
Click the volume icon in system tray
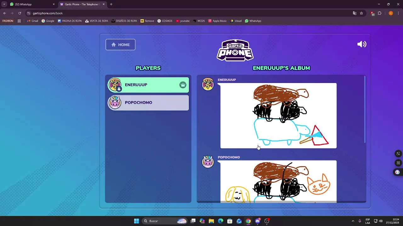coord(381,221)
